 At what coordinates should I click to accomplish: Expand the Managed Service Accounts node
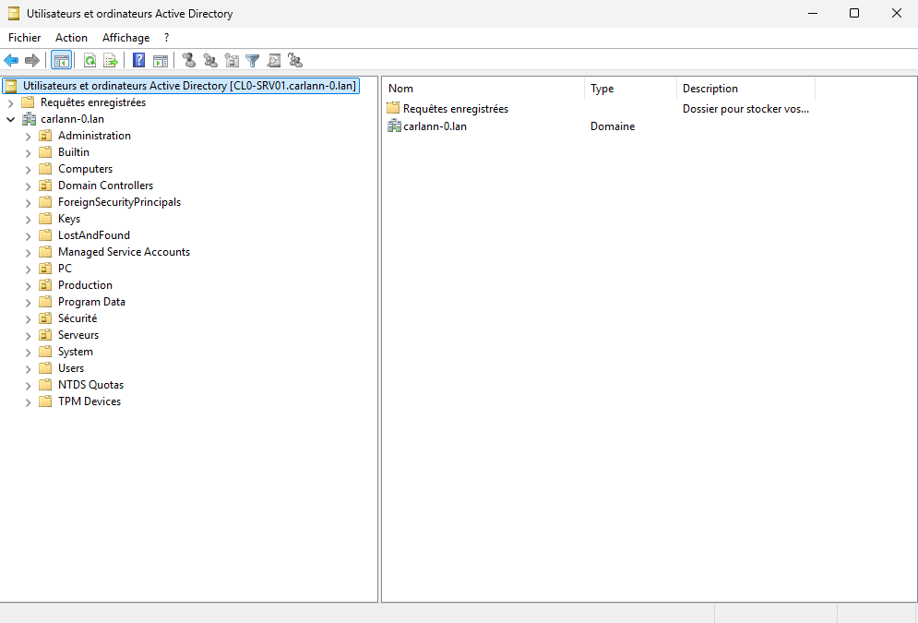pyautogui.click(x=28, y=253)
